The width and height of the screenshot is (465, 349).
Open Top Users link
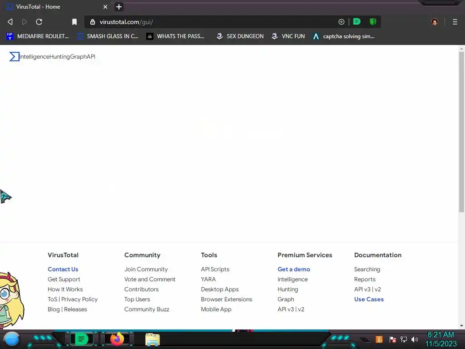(x=137, y=299)
